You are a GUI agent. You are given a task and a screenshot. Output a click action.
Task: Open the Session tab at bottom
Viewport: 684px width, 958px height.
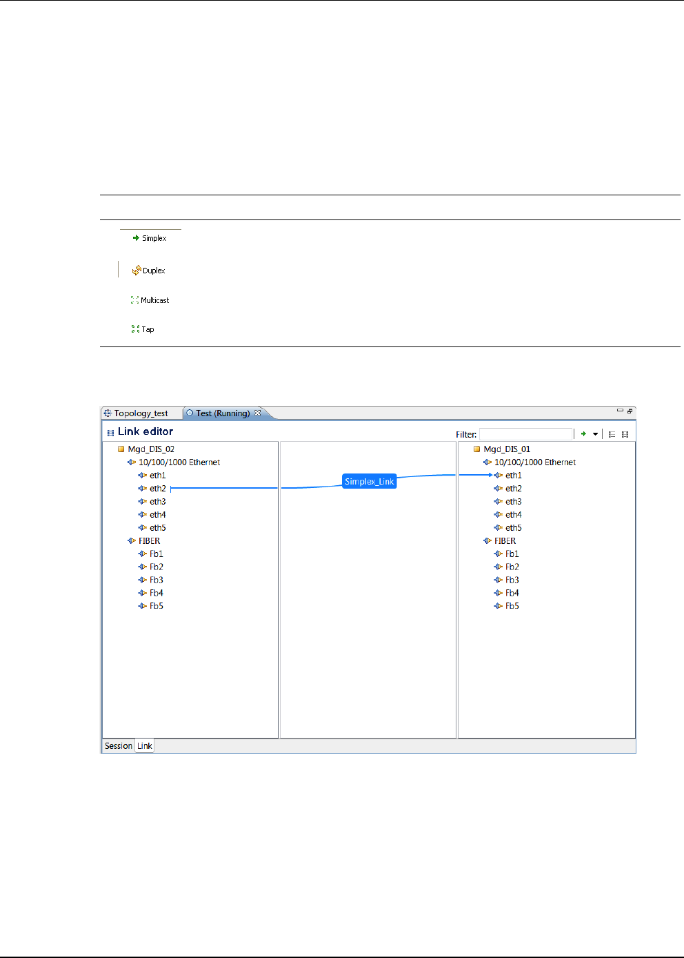pyautogui.click(x=118, y=746)
